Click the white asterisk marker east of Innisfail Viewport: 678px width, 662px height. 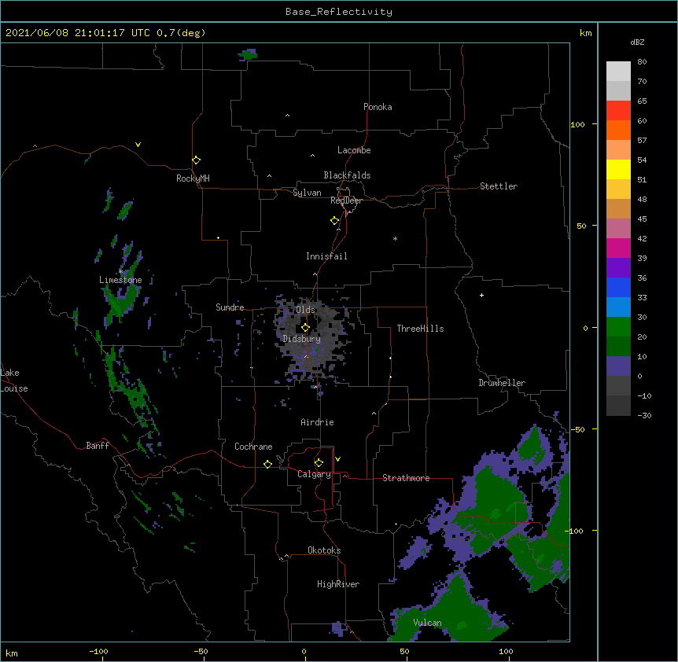395,238
